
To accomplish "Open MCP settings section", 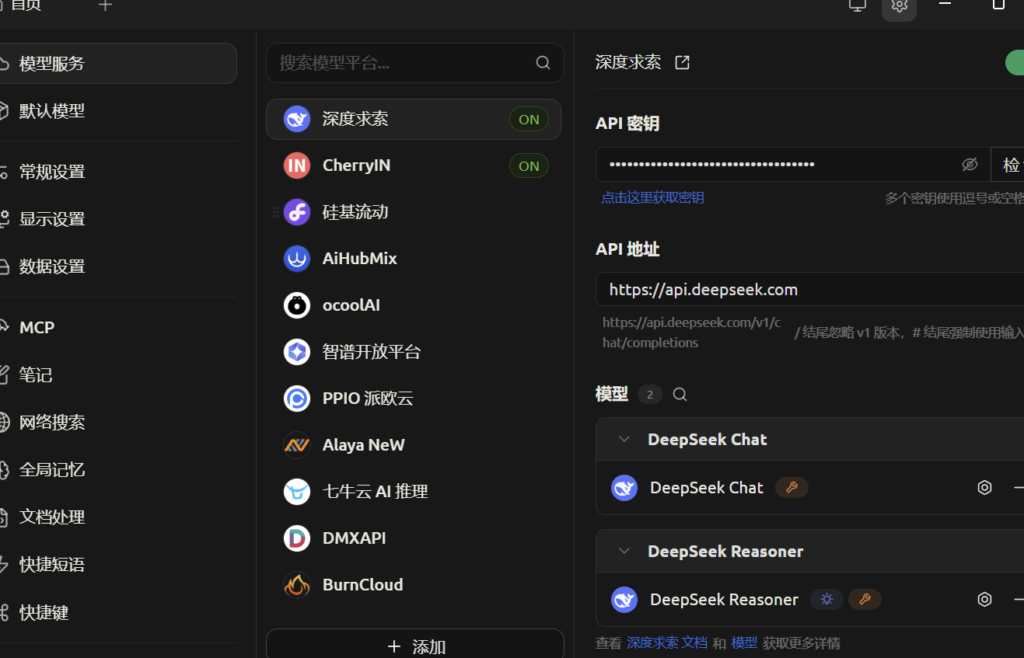I will [x=118, y=327].
